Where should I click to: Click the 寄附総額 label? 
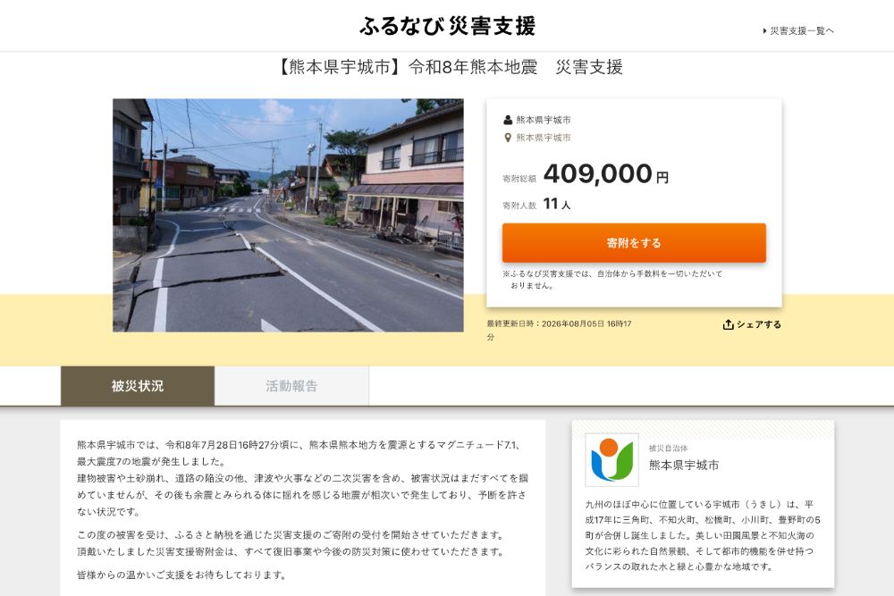[x=519, y=179]
